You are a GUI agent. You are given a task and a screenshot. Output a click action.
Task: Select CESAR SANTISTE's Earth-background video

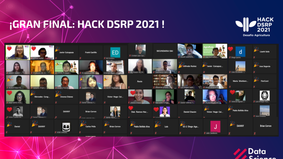190,51
